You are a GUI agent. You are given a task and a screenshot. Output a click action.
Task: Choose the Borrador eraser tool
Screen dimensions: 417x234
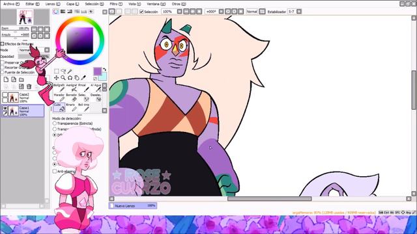[71, 97]
